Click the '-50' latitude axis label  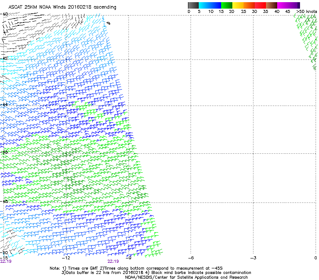pos(4,253)
